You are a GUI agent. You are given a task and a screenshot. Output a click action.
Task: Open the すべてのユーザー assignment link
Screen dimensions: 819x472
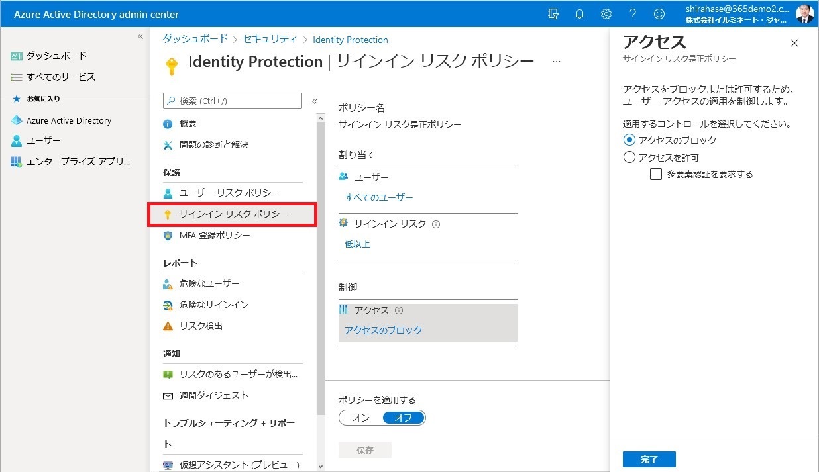coord(379,197)
